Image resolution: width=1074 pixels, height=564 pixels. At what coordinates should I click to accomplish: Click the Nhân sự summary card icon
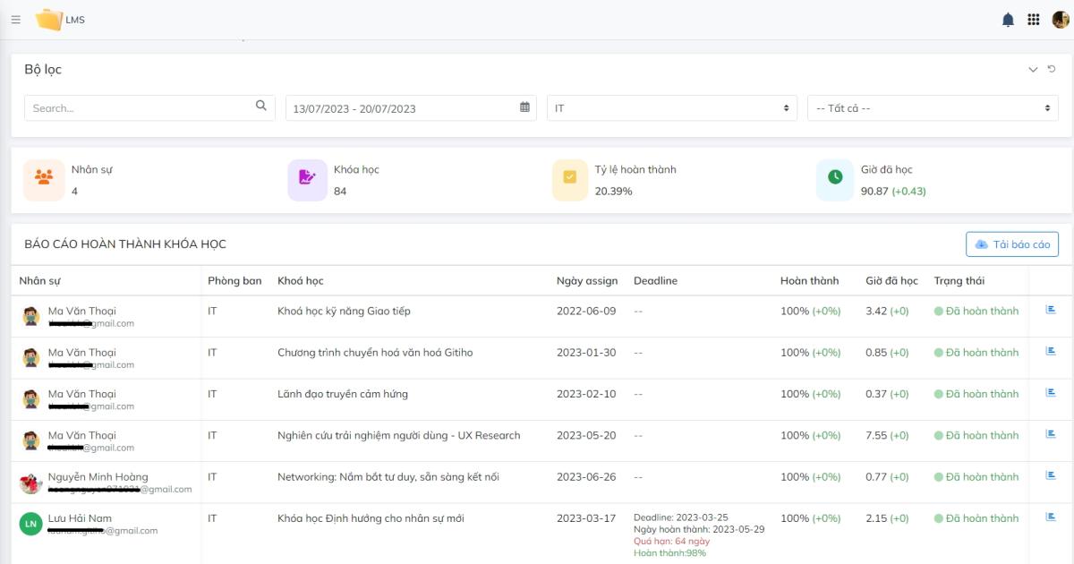tap(43, 177)
